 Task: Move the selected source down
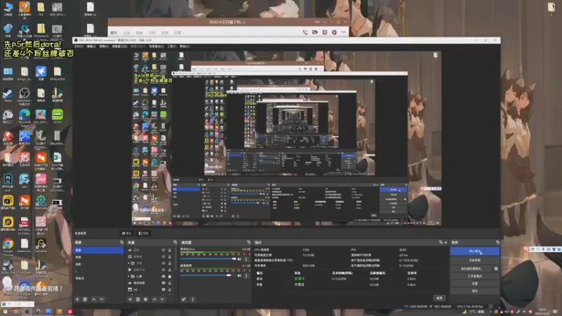tap(162, 299)
